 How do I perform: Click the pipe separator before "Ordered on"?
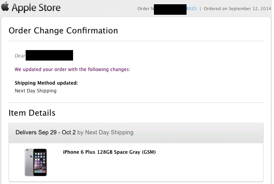point(201,9)
